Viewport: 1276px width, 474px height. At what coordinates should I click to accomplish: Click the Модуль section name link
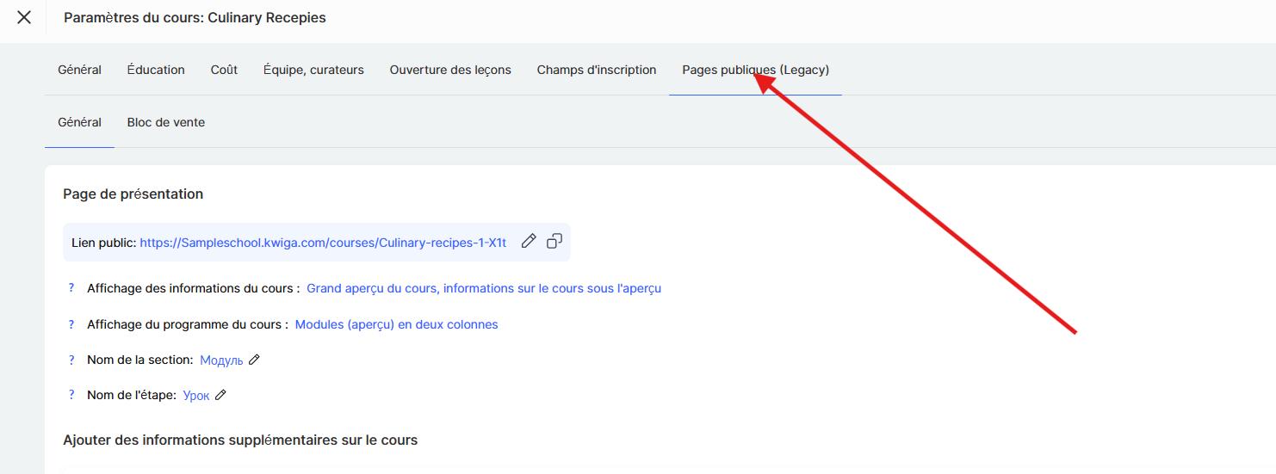pyautogui.click(x=221, y=360)
